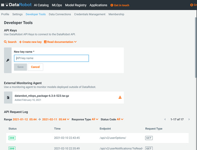
Task: Focus the API key name field
Action: [51, 58]
